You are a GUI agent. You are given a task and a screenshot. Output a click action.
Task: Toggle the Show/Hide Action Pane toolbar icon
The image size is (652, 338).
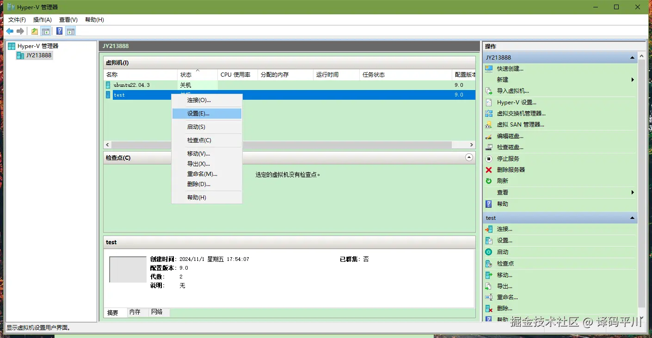70,31
